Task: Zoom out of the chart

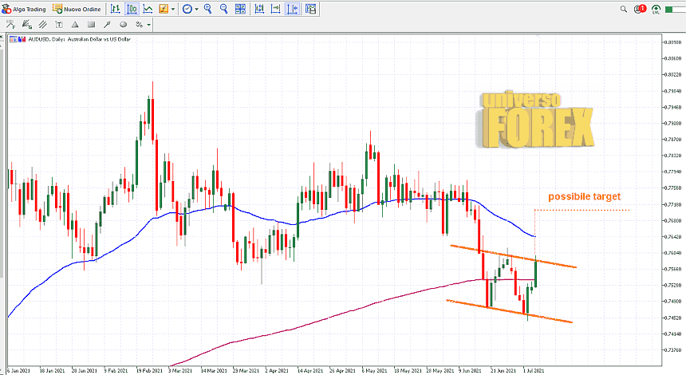Action: pyautogui.click(x=223, y=9)
